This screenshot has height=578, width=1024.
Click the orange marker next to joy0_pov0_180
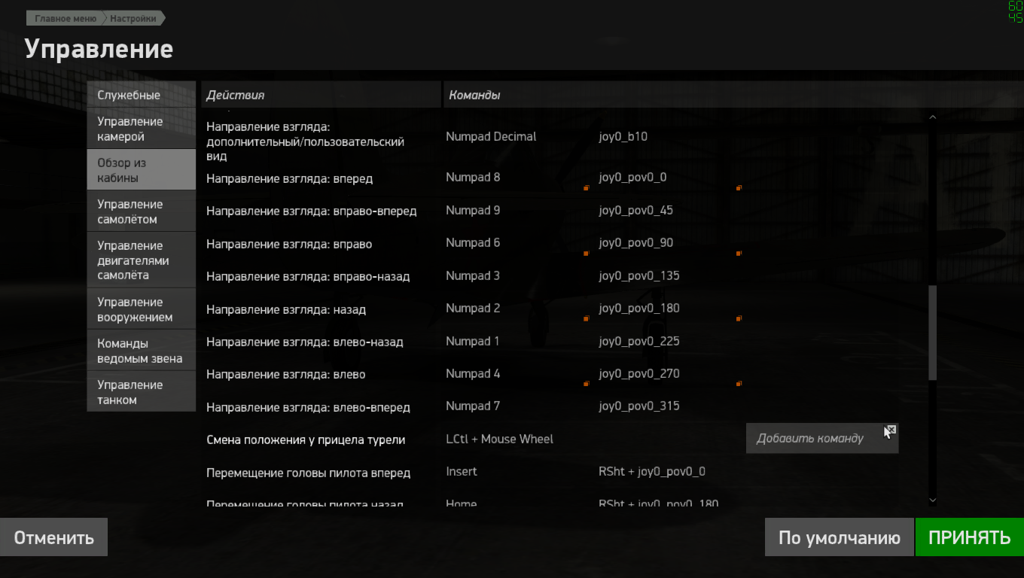pyautogui.click(x=739, y=318)
